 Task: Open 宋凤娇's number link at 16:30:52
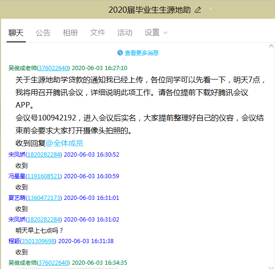point(44,155)
